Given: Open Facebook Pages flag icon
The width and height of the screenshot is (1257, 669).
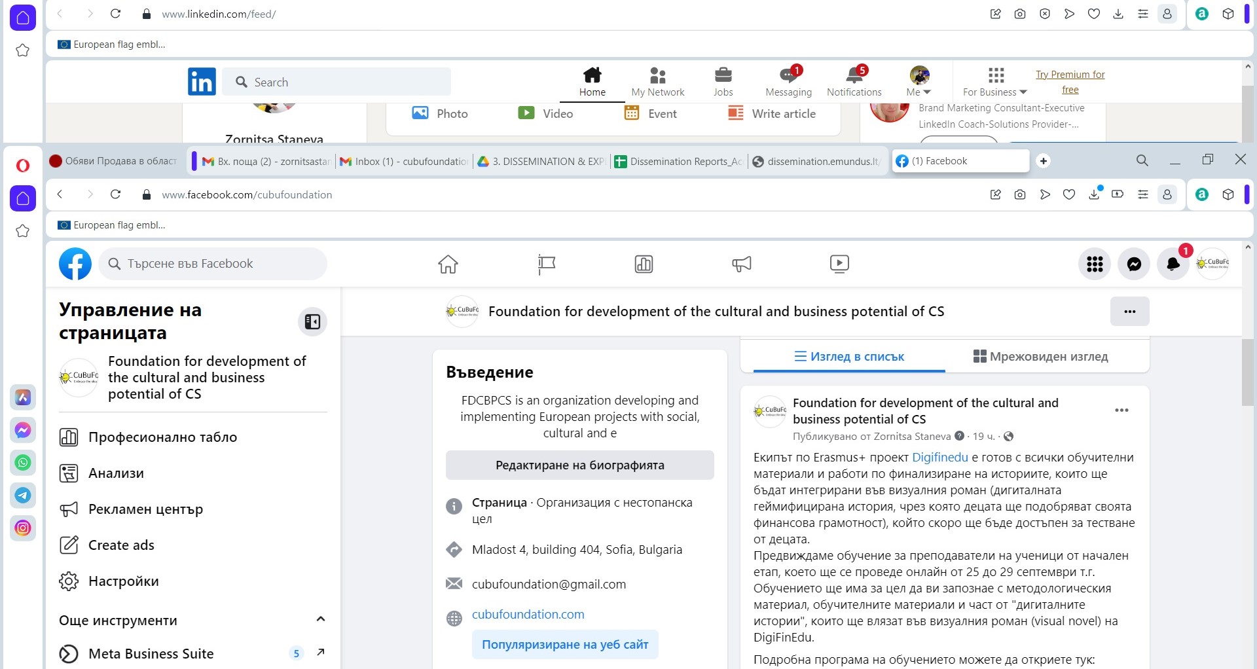Looking at the screenshot, I should 546,264.
